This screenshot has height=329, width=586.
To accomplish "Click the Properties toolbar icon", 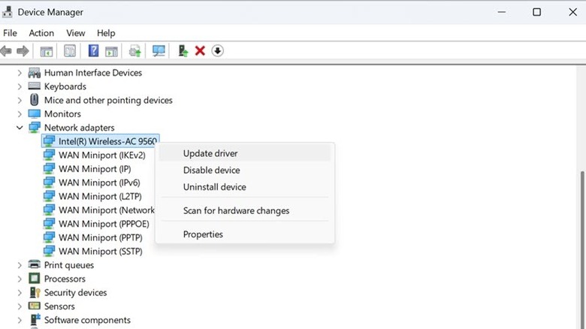I will 70,51.
